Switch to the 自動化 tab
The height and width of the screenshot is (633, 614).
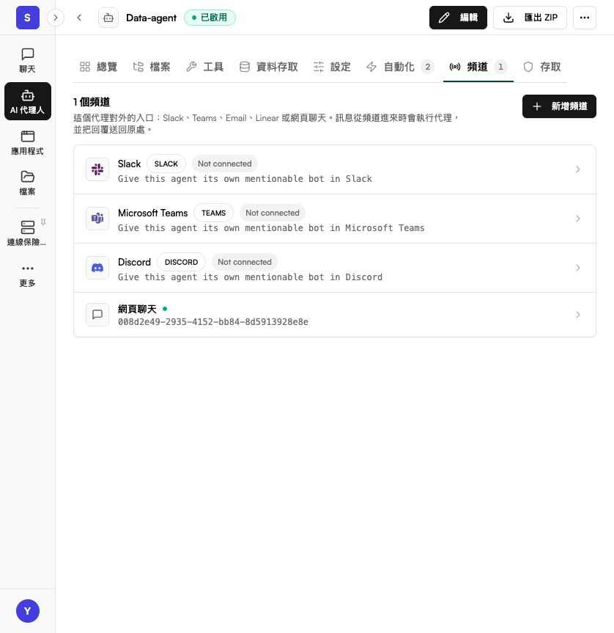400,67
